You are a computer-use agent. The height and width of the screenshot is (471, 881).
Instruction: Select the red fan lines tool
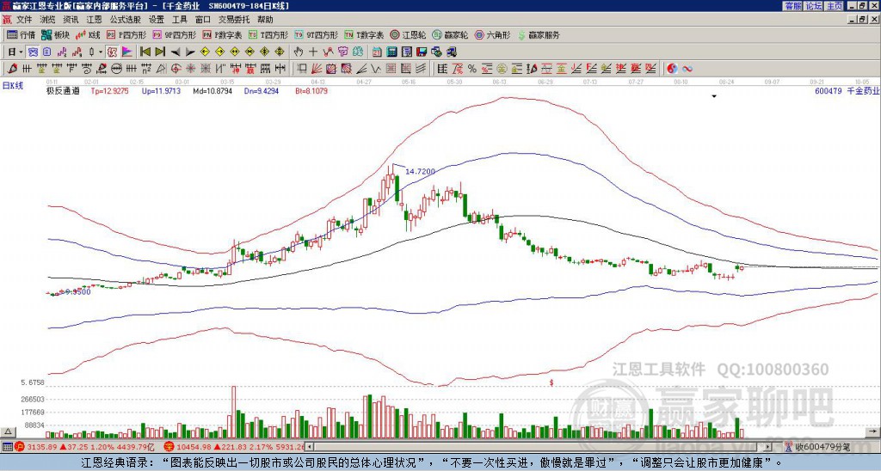[x=317, y=69]
